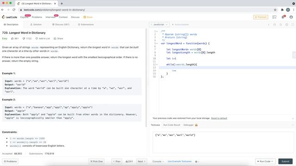Open the Problems list button at bottom
The image size is (296, 166).
point(10,161)
